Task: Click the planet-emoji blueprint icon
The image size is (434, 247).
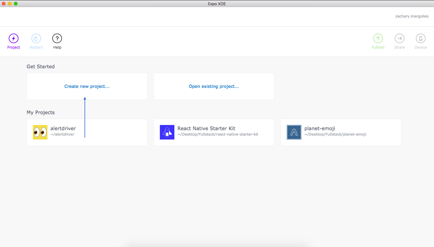Action: tap(294, 132)
